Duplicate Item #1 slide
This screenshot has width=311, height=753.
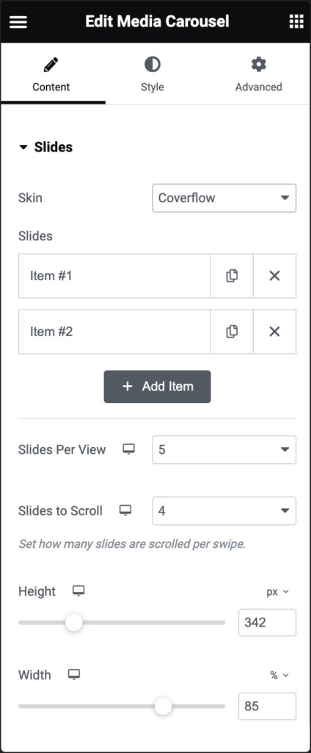coord(232,276)
